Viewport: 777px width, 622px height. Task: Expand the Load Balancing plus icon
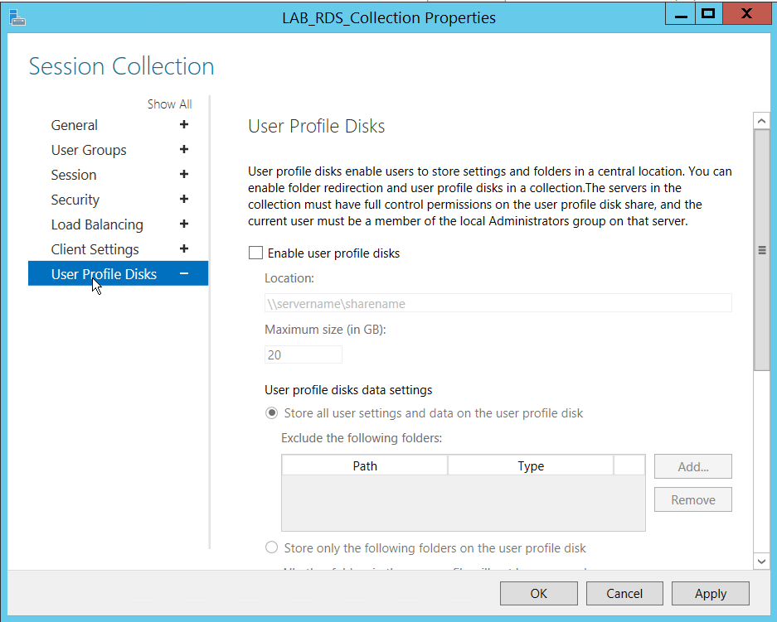click(x=184, y=224)
